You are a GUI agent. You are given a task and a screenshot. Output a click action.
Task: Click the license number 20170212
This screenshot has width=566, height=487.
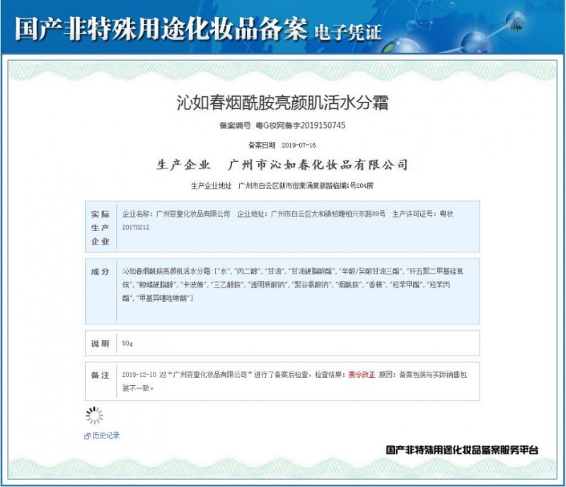pos(136,228)
